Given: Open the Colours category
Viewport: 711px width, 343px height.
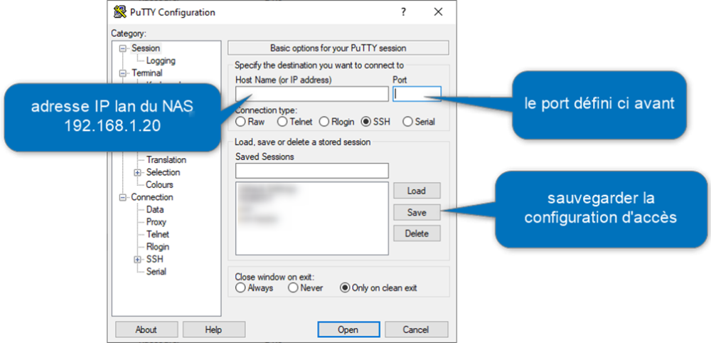Looking at the screenshot, I should 159,184.
